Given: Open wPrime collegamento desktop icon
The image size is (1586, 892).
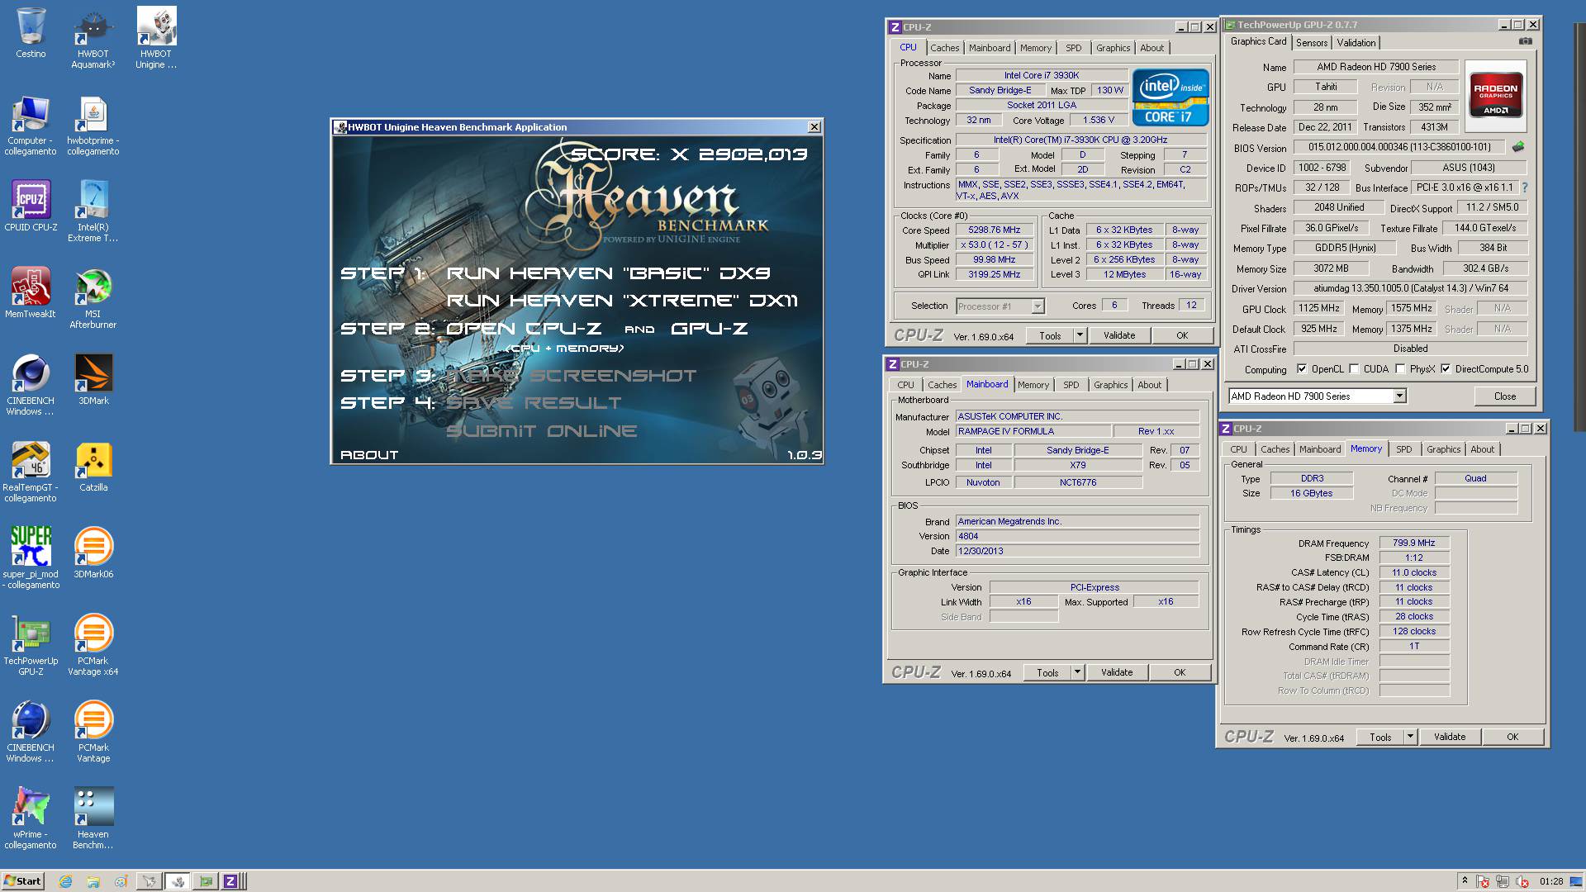Looking at the screenshot, I should click(31, 818).
